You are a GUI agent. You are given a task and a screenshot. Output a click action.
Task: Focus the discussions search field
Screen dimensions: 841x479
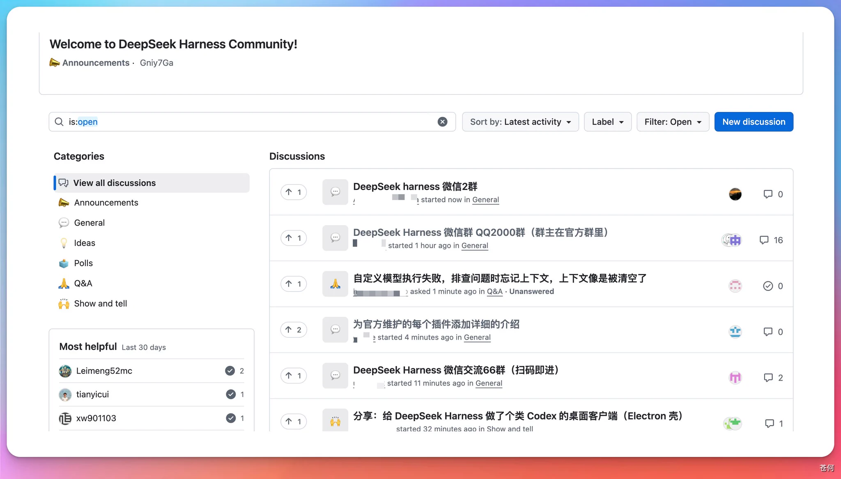pyautogui.click(x=252, y=122)
